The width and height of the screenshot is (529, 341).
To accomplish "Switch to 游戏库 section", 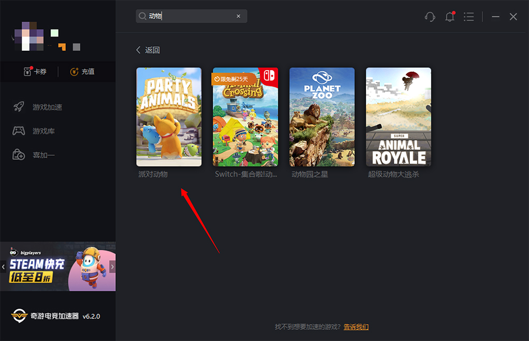I will click(x=43, y=131).
